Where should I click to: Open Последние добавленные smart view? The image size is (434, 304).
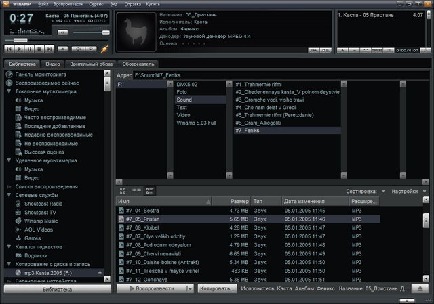point(55,126)
